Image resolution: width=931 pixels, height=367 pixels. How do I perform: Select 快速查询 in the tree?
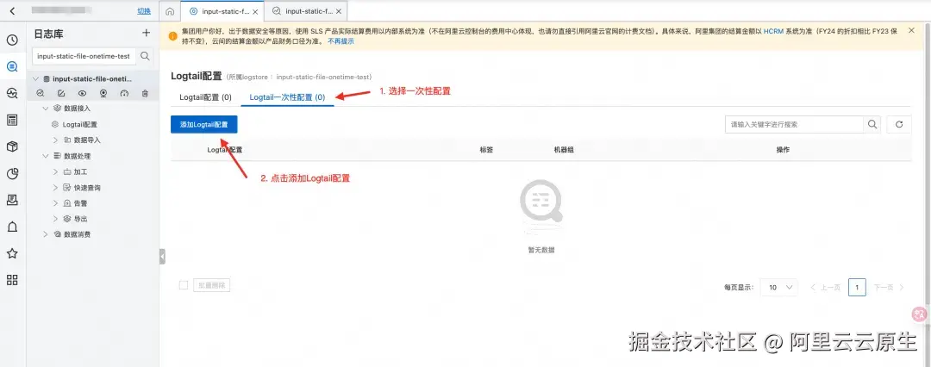(87, 187)
